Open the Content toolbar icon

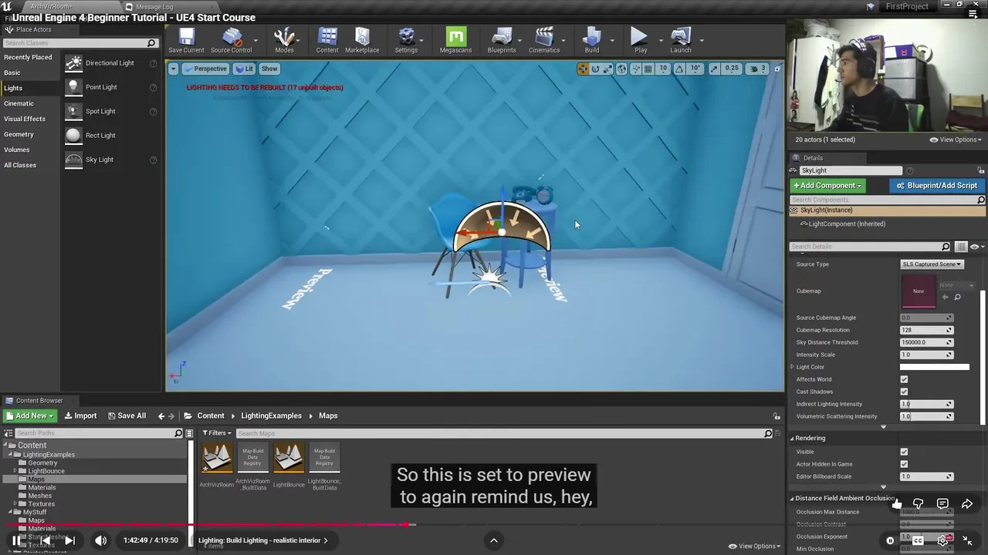[327, 41]
